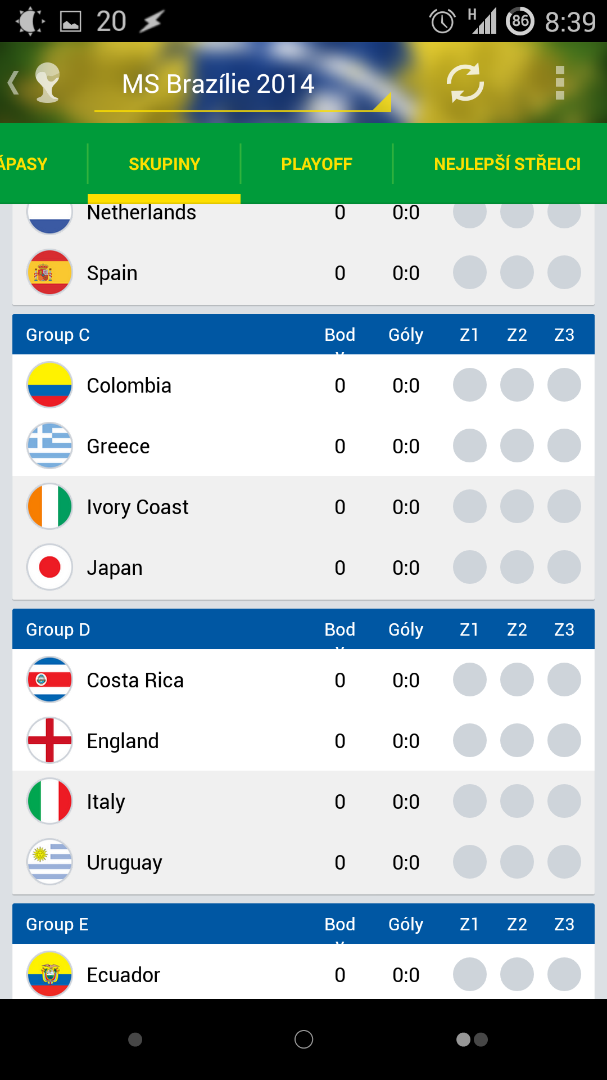The width and height of the screenshot is (607, 1080).
Task: Tap Ivory Coast team name
Action: pyautogui.click(x=138, y=507)
